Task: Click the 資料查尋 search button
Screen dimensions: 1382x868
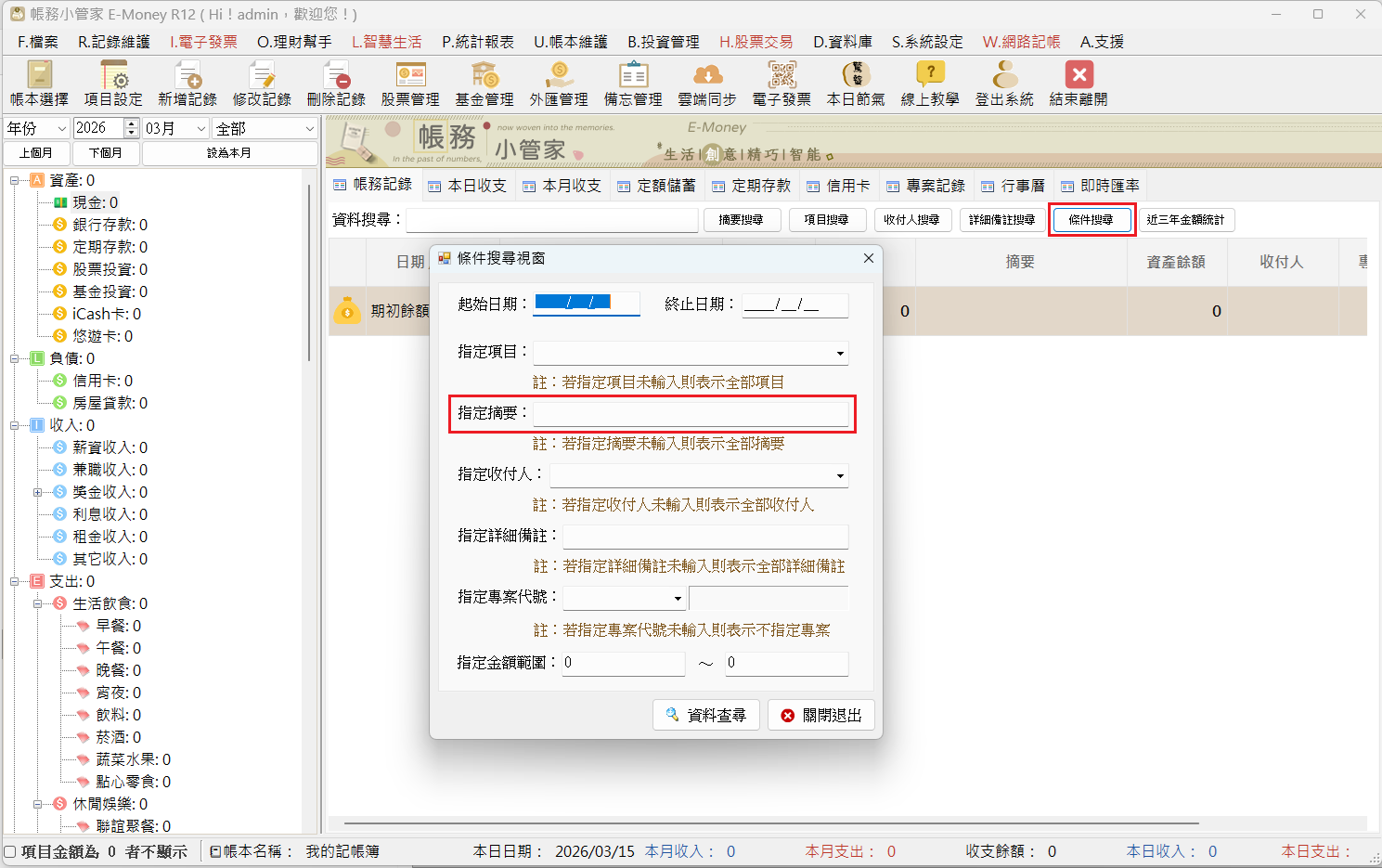Action: coord(706,715)
